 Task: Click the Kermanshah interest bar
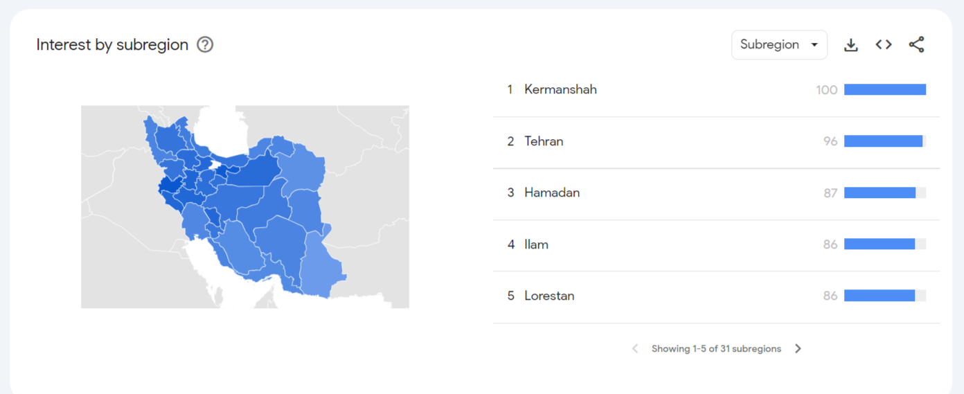point(885,90)
